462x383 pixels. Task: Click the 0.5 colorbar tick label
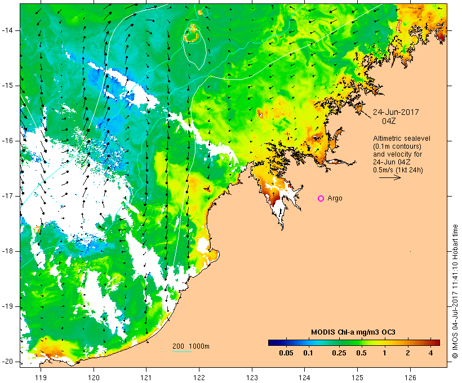(361, 353)
